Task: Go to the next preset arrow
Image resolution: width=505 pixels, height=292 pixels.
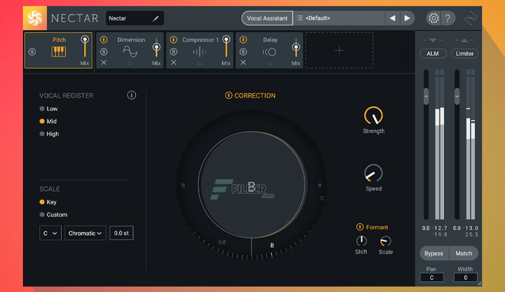Action: pyautogui.click(x=407, y=18)
